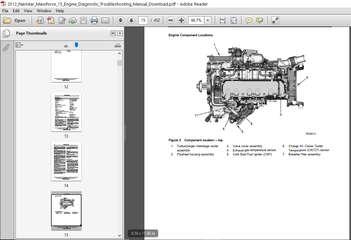Open the File menu
The width and height of the screenshot is (351, 240).
click(x=5, y=11)
